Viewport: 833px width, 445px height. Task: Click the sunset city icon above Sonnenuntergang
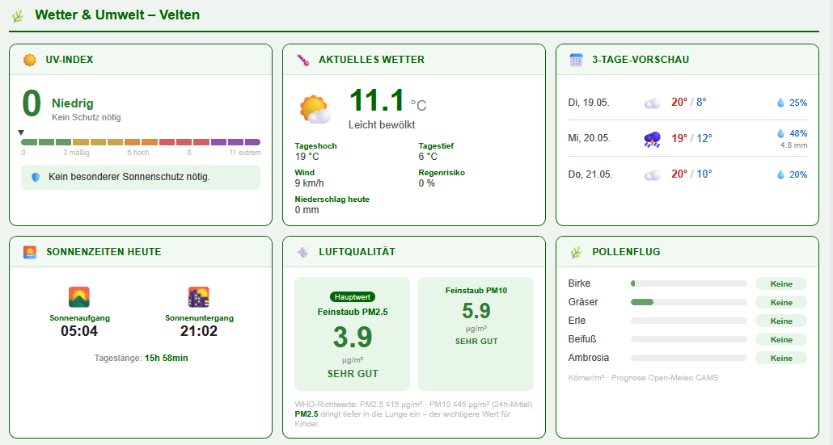(x=199, y=297)
